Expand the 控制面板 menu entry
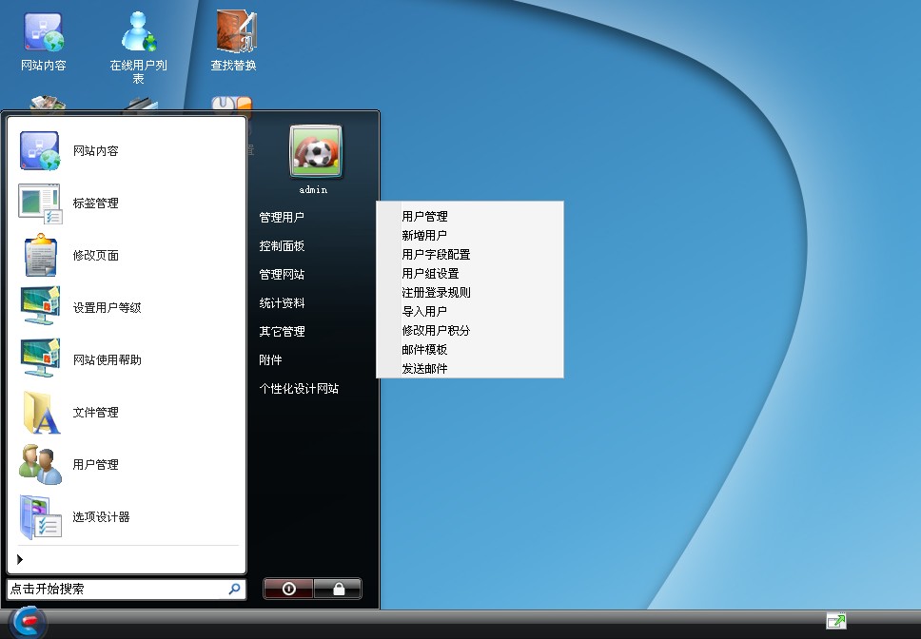 282,246
